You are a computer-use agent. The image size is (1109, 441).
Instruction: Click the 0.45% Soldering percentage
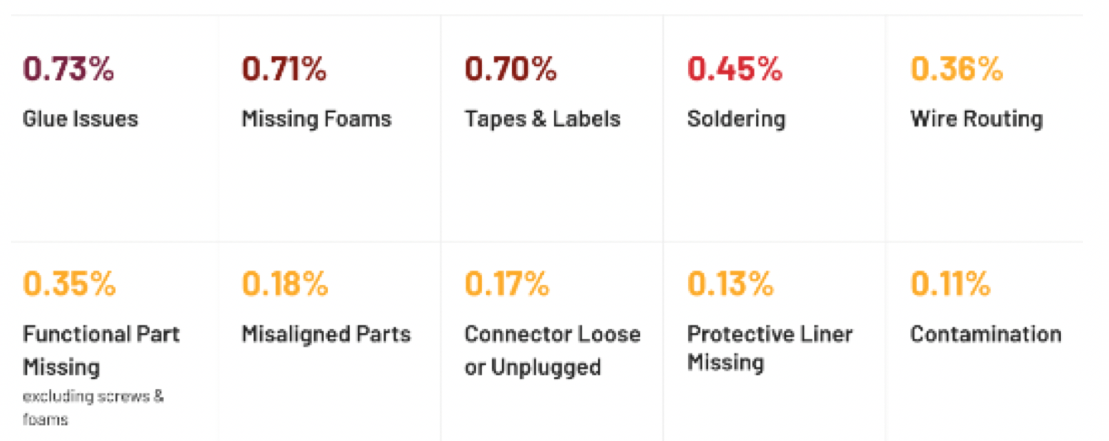pyautogui.click(x=735, y=69)
